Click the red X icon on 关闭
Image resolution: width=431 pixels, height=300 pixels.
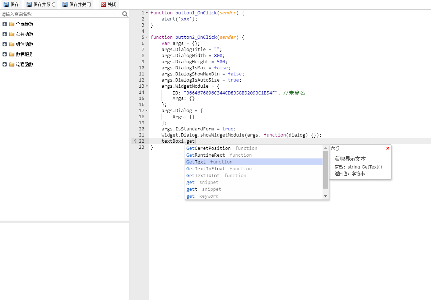[103, 5]
